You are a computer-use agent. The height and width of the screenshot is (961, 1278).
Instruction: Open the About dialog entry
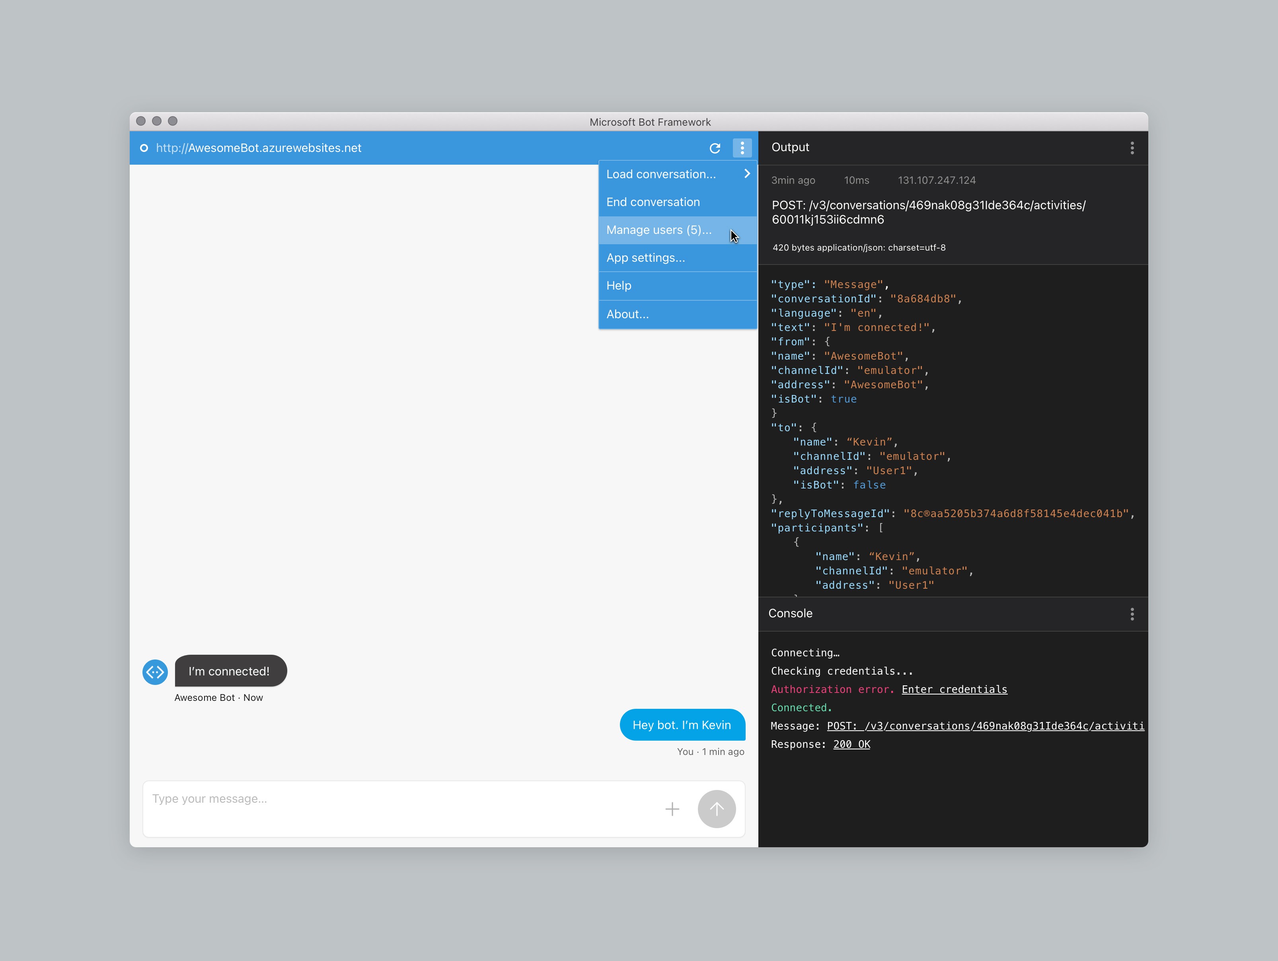tap(627, 314)
